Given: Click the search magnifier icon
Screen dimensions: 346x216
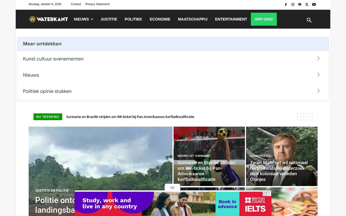Looking at the screenshot, I should [x=309, y=20].
